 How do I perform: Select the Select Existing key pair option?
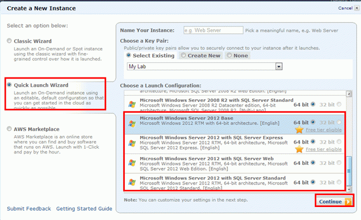point(128,55)
